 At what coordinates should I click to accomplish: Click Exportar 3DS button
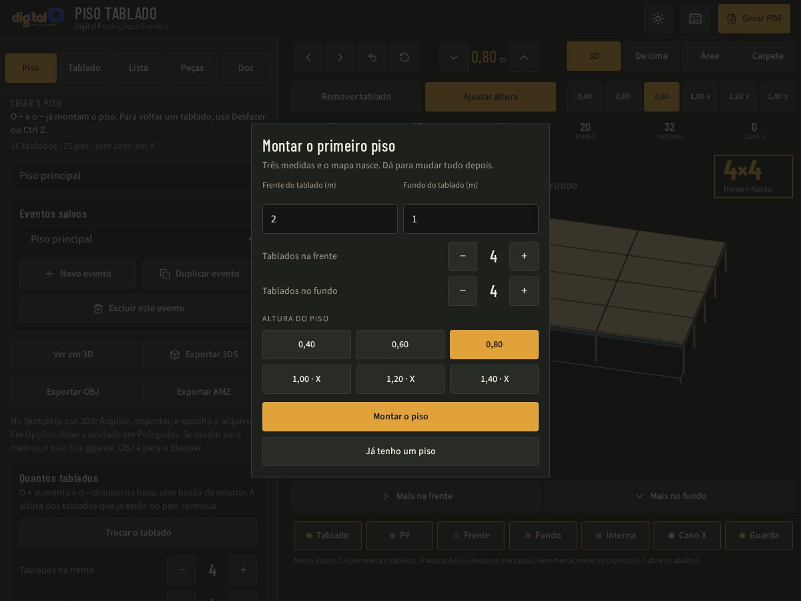pos(204,355)
